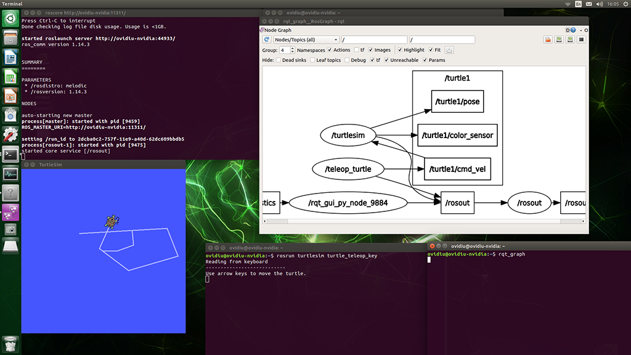Click the first namespace filter text field

pyautogui.click(x=373, y=39)
